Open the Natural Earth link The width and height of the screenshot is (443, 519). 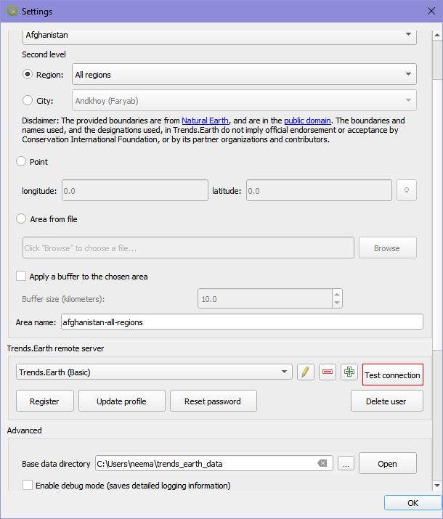click(205, 120)
